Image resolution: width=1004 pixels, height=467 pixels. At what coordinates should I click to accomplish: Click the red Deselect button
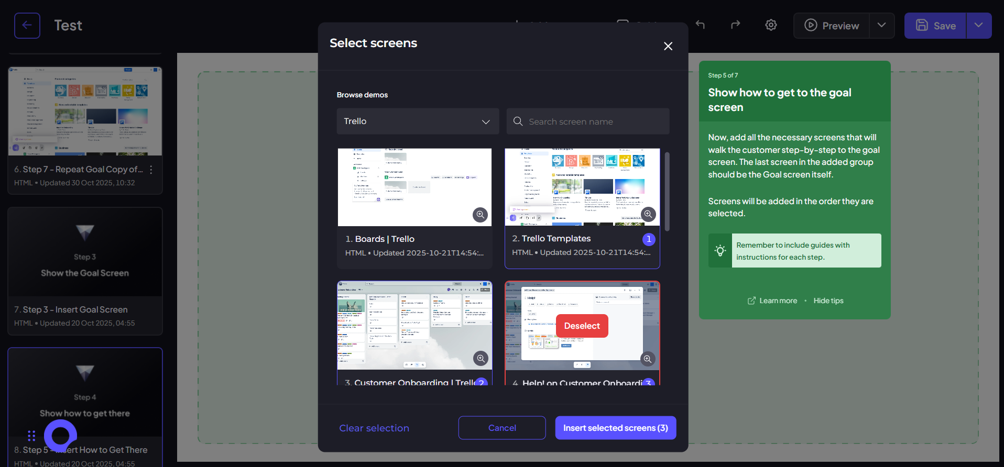pyautogui.click(x=582, y=326)
